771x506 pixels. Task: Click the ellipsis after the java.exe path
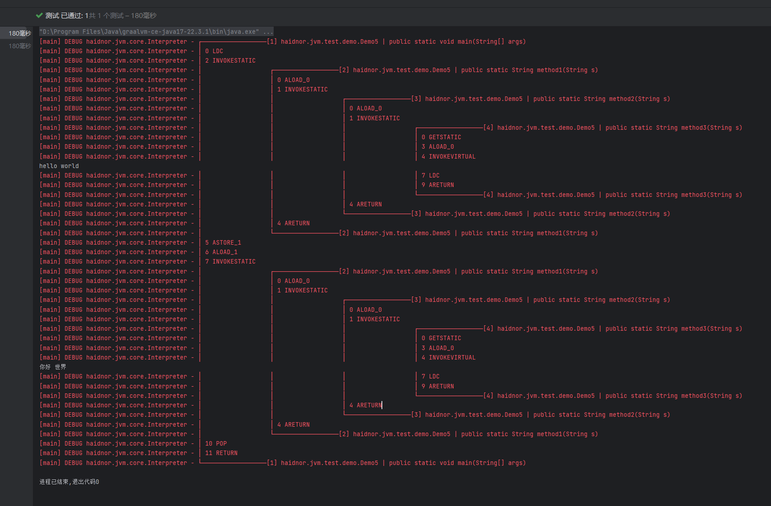tap(268, 32)
